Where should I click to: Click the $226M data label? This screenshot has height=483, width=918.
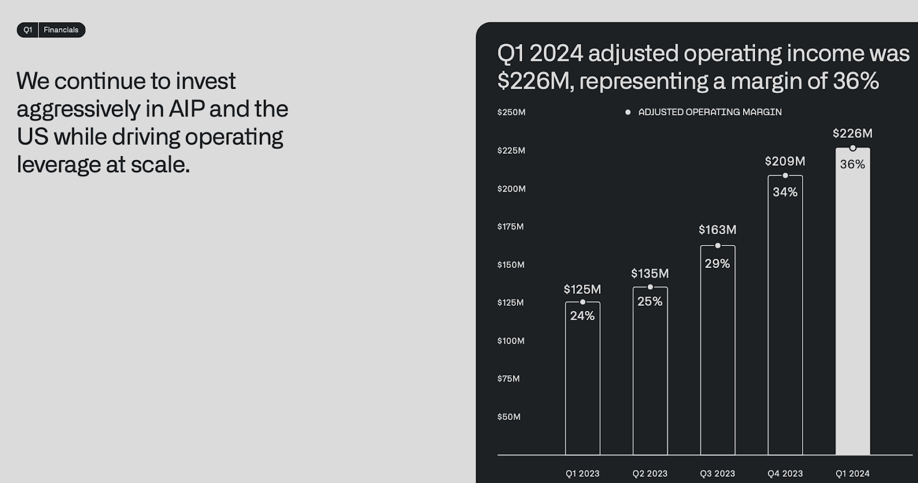pyautogui.click(x=853, y=134)
